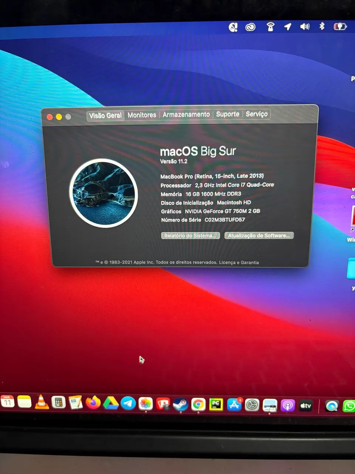This screenshot has height=474, width=355.
Task: Click the Atualização de Software button
Action: [x=259, y=236]
